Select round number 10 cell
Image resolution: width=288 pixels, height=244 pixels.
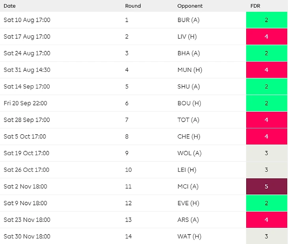[x=127, y=170]
